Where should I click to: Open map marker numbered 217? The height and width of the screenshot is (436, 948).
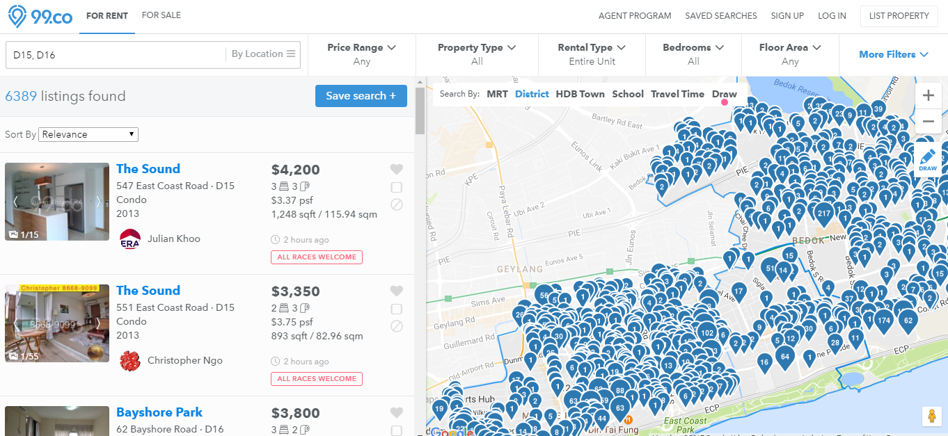pyautogui.click(x=825, y=213)
